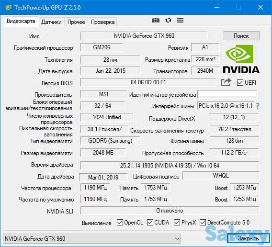272x247 pixels.
Task: Click the current memory clock 1753 МГц
Action: [156, 188]
